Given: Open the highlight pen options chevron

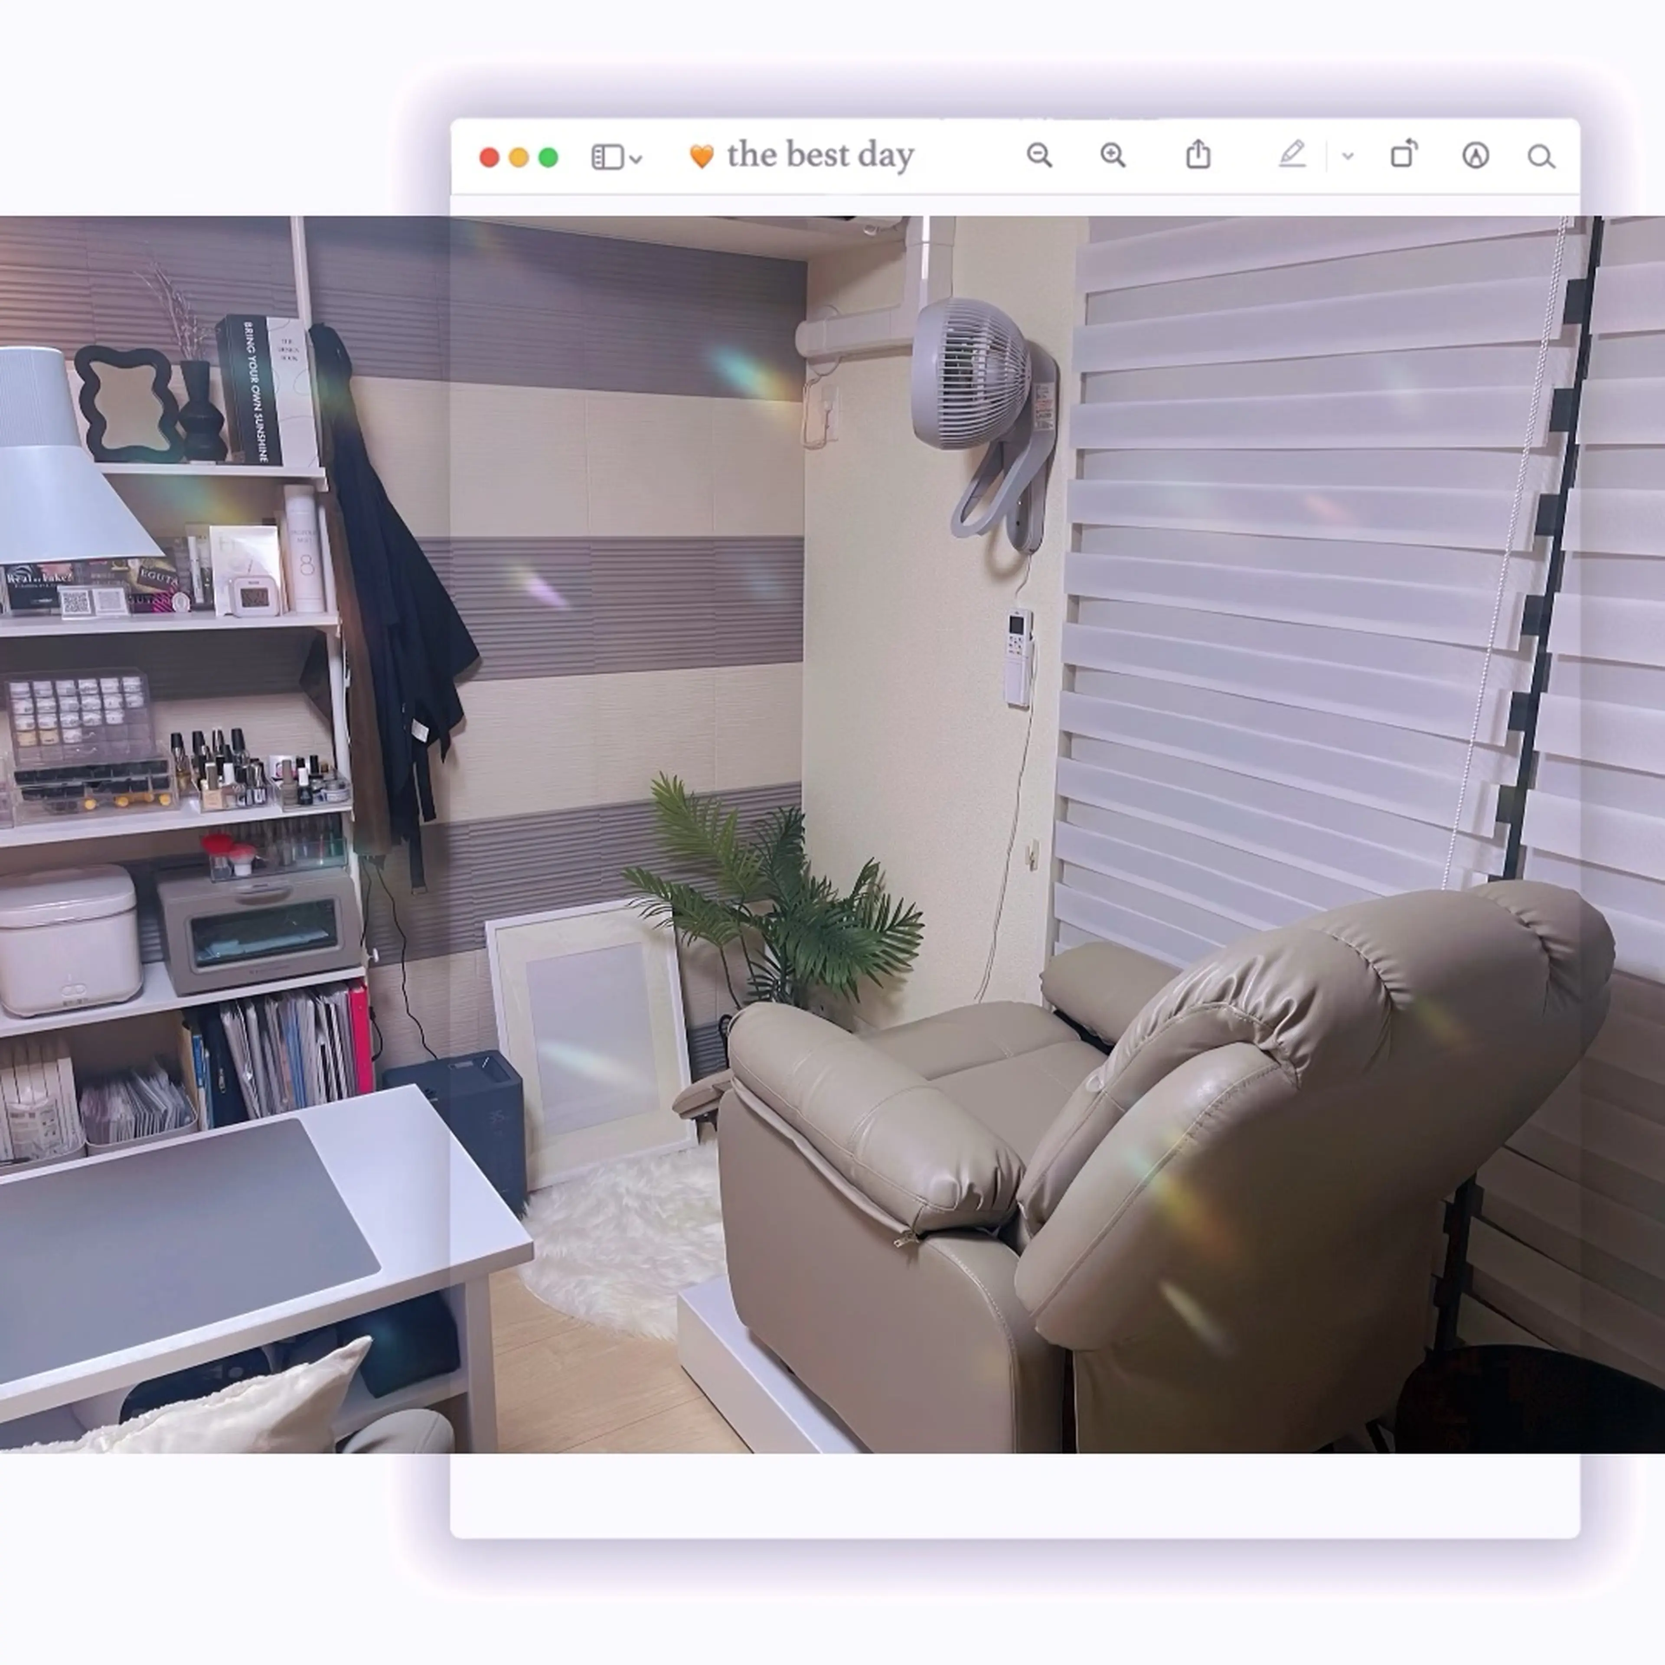Looking at the screenshot, I should pyautogui.click(x=1348, y=157).
